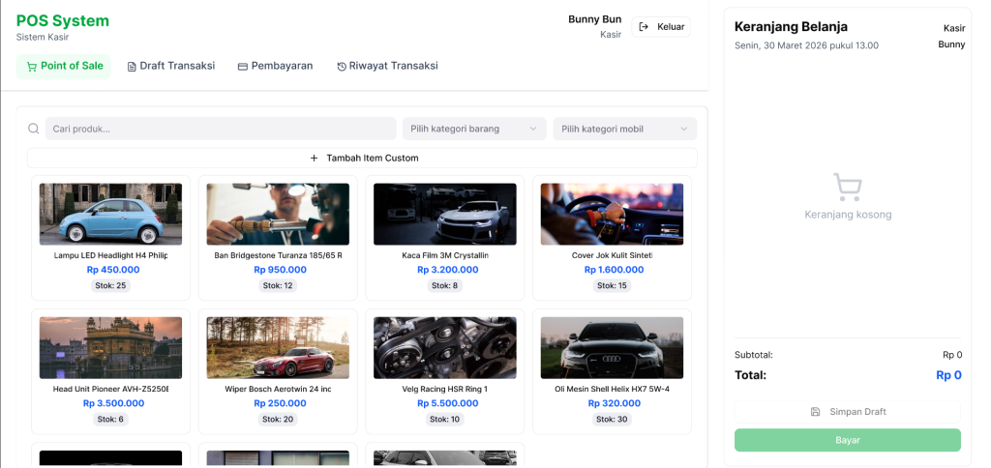Click the Stok: 10 badge
This screenshot has width=991, height=468.
click(445, 419)
